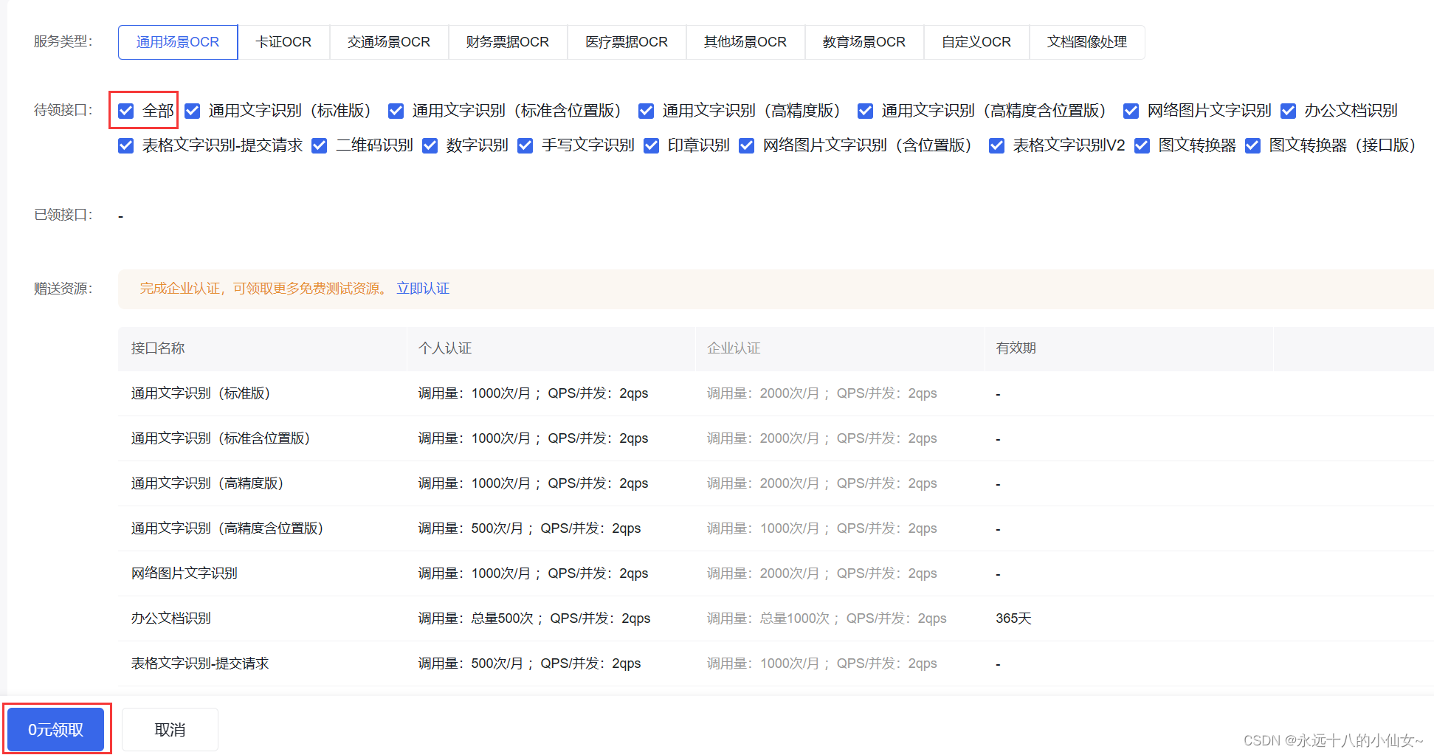This screenshot has height=755, width=1434.
Task: Uncheck the 手写文字识别 checkbox
Action: [x=525, y=145]
